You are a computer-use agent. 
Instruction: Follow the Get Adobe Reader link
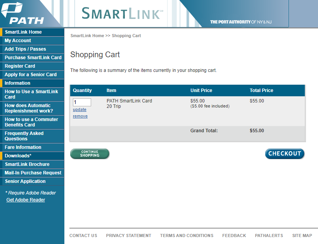pos(26,200)
